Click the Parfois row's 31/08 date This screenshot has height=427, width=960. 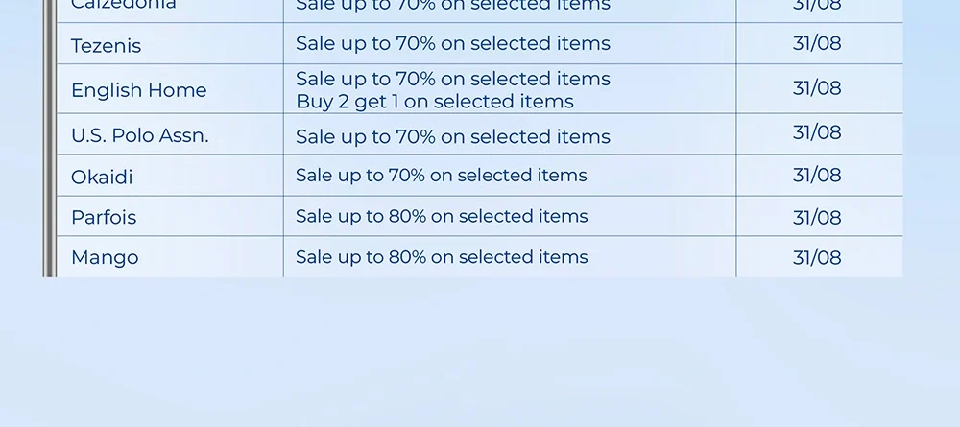(x=817, y=218)
